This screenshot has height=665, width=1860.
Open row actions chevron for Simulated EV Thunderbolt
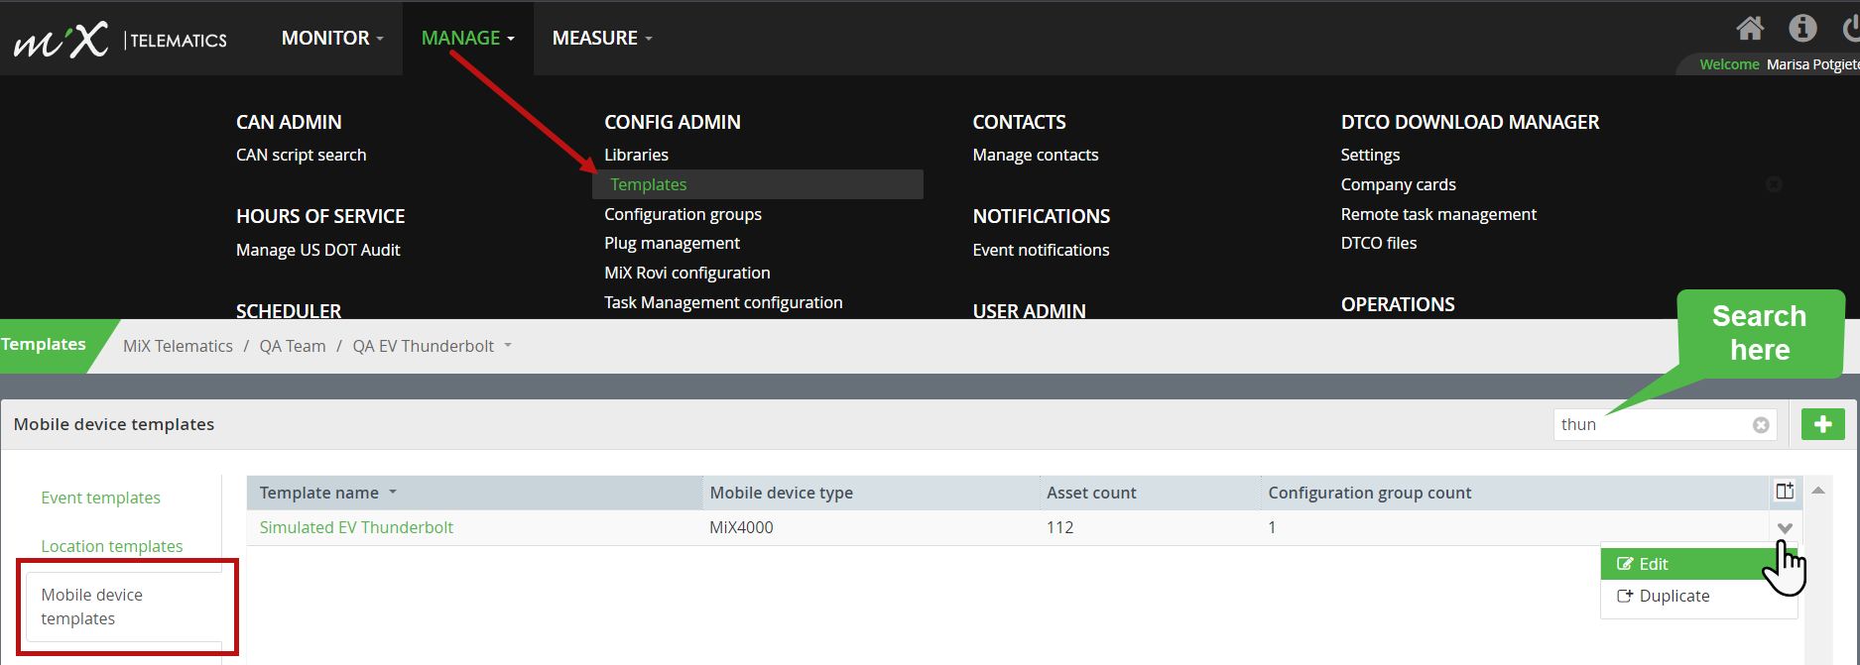point(1785,528)
